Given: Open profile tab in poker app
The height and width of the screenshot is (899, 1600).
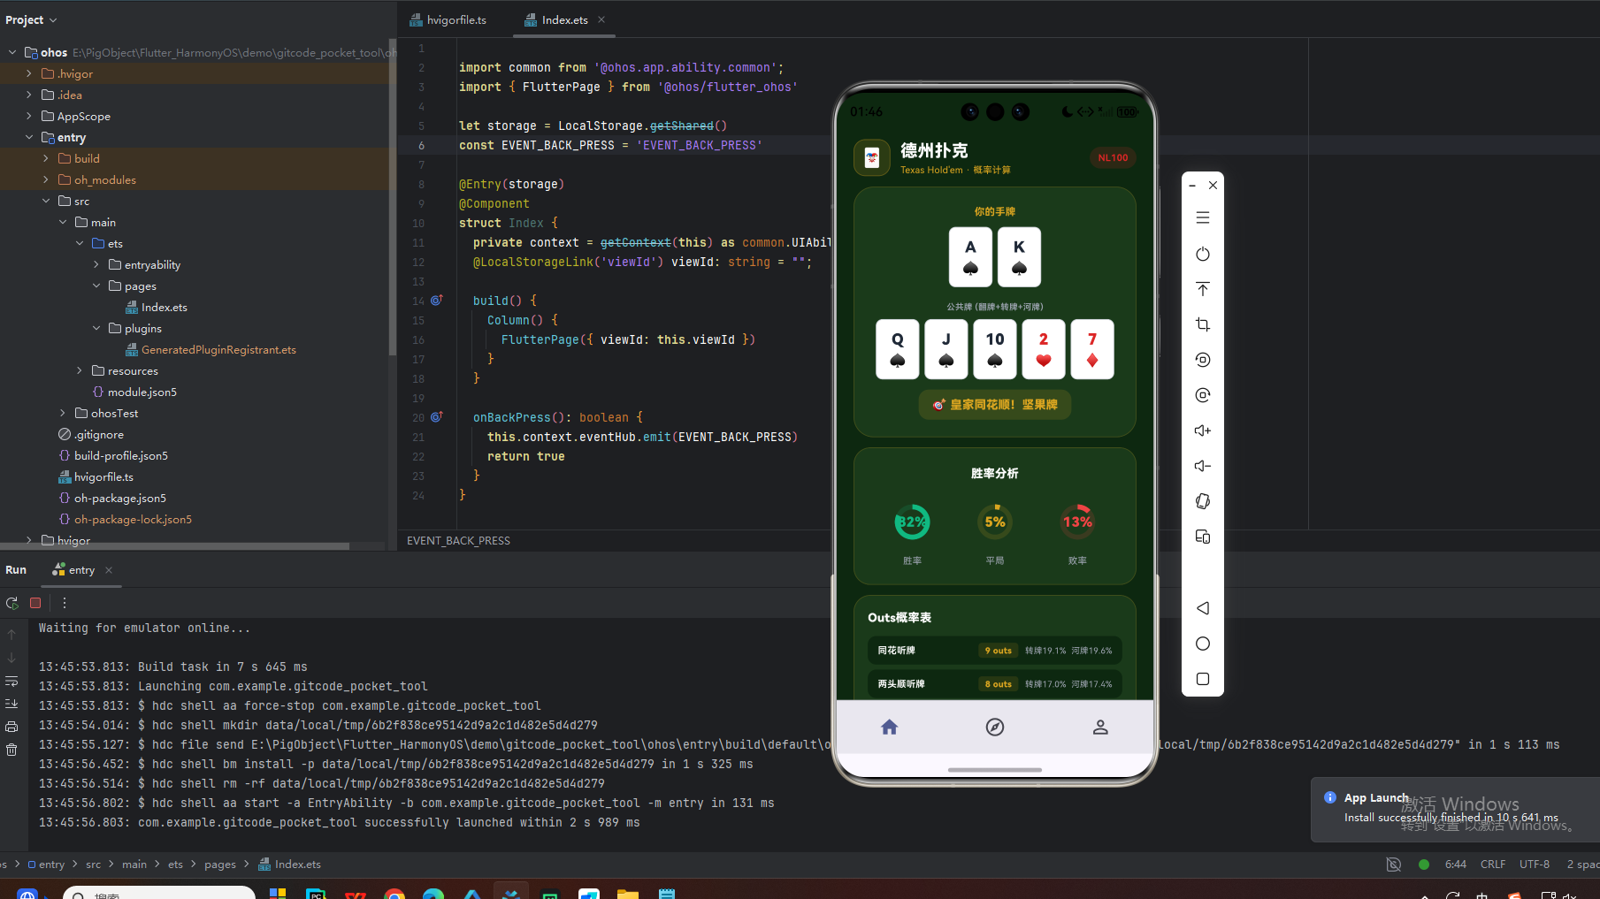Looking at the screenshot, I should point(1100,727).
